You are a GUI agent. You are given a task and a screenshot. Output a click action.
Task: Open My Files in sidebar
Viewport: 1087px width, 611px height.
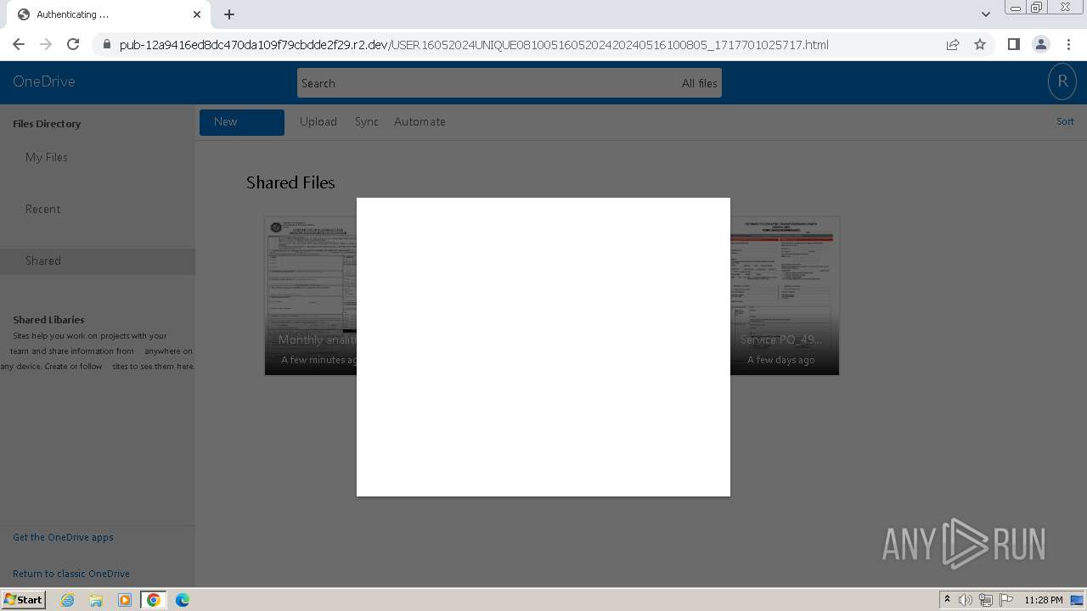click(x=47, y=157)
